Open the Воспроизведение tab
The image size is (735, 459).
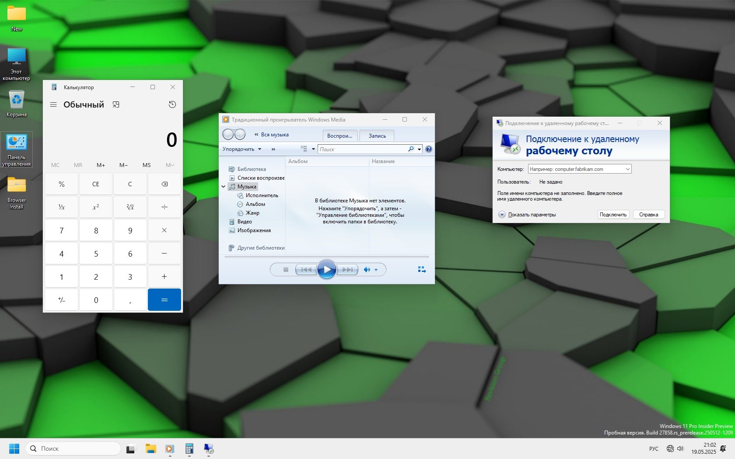coord(340,136)
